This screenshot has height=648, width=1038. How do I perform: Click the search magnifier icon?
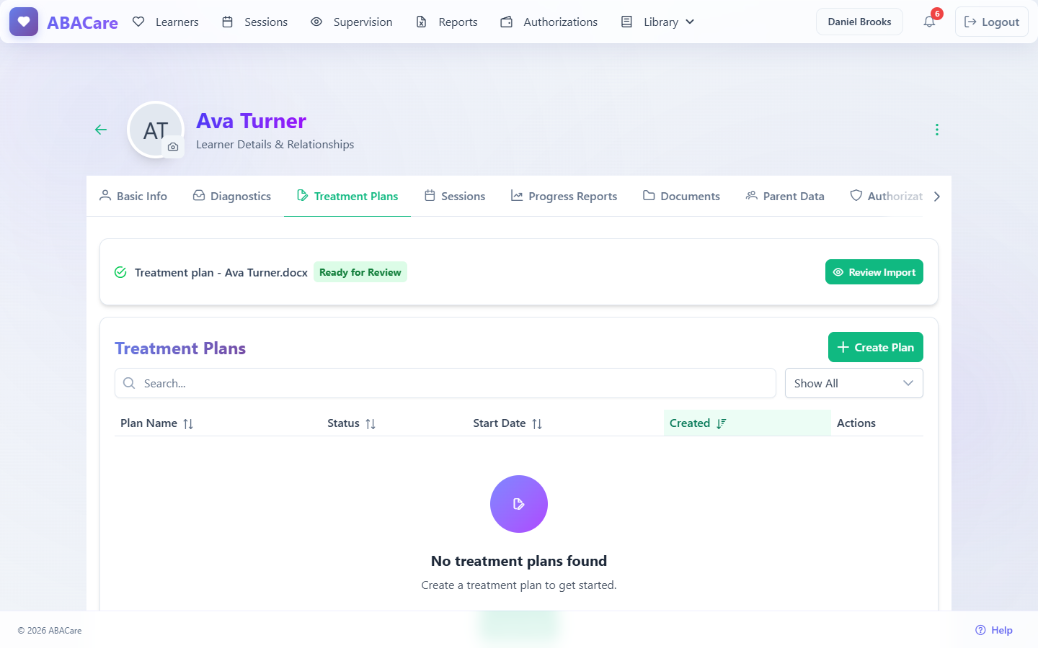(129, 383)
